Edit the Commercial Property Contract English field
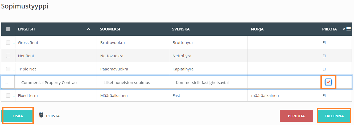 coord(50,83)
